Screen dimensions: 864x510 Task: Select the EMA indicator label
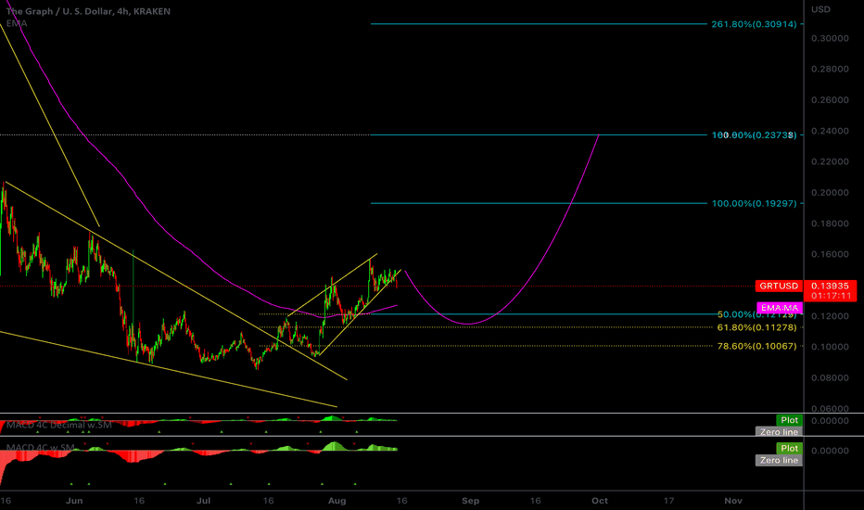click(x=17, y=23)
